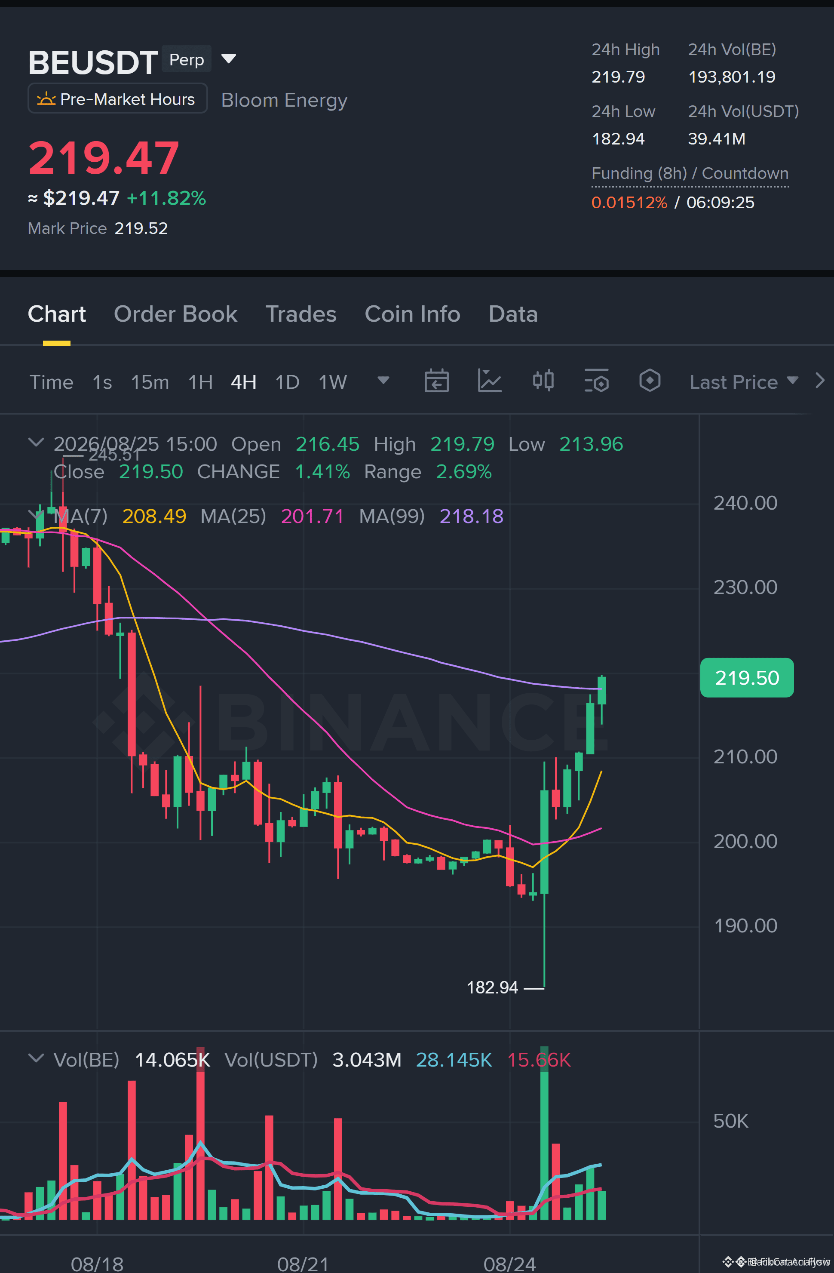Click the sunrise icon in Pre-Market badge
The image size is (834, 1273).
[x=46, y=99]
